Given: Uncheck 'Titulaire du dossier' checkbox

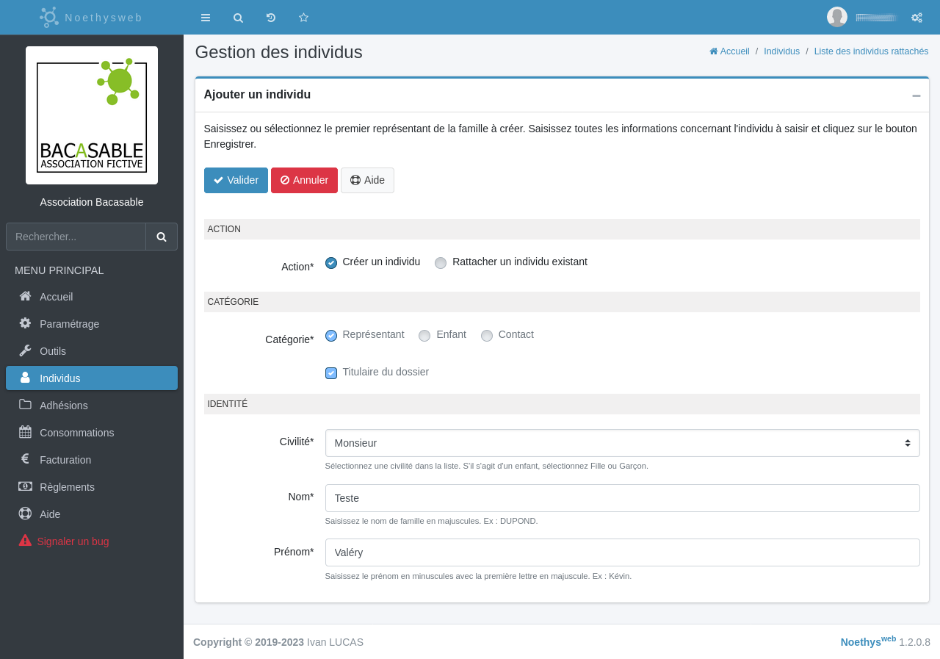Looking at the screenshot, I should [x=331, y=373].
